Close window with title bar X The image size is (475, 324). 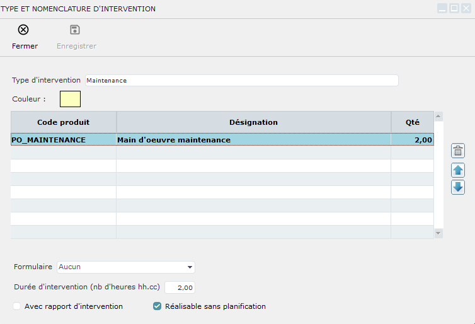[x=466, y=9]
